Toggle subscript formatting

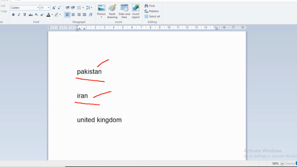coord(36,14)
